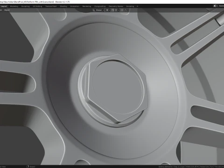The width and height of the screenshot is (224, 168).
Task: Open the Modeling workspace tab
Action: 14,7
